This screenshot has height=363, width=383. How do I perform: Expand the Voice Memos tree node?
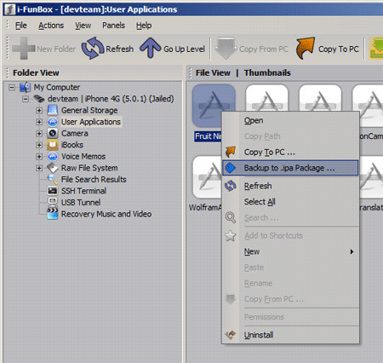(39, 156)
